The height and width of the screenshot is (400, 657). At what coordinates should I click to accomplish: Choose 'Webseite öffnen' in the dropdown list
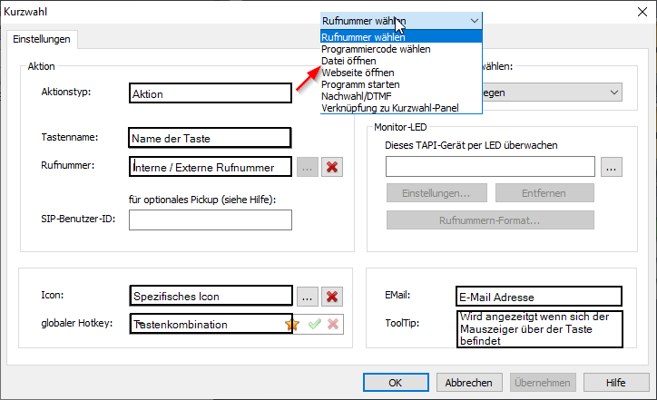(358, 73)
